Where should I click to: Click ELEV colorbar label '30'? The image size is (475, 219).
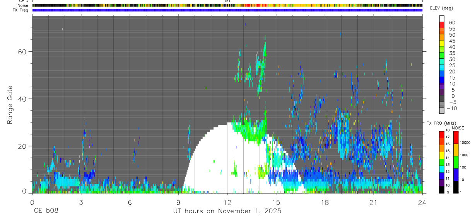tap(452, 59)
